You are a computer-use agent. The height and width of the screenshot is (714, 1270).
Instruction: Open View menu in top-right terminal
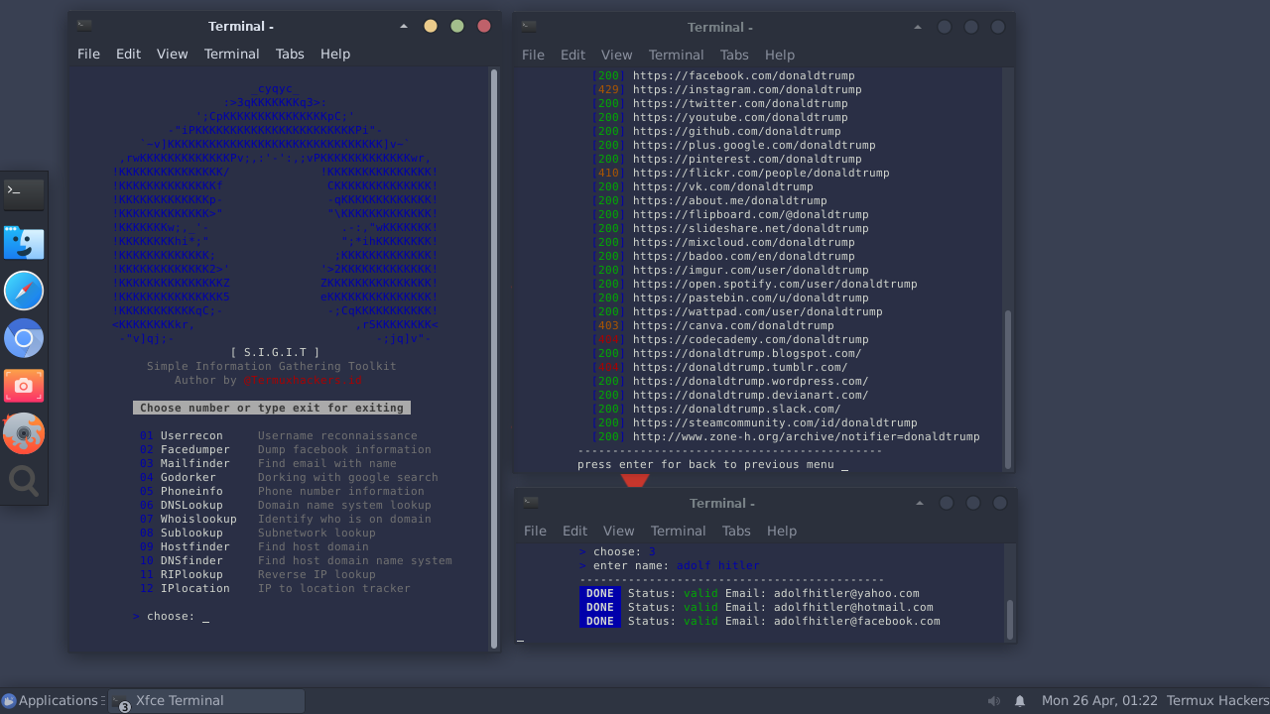pyautogui.click(x=616, y=55)
